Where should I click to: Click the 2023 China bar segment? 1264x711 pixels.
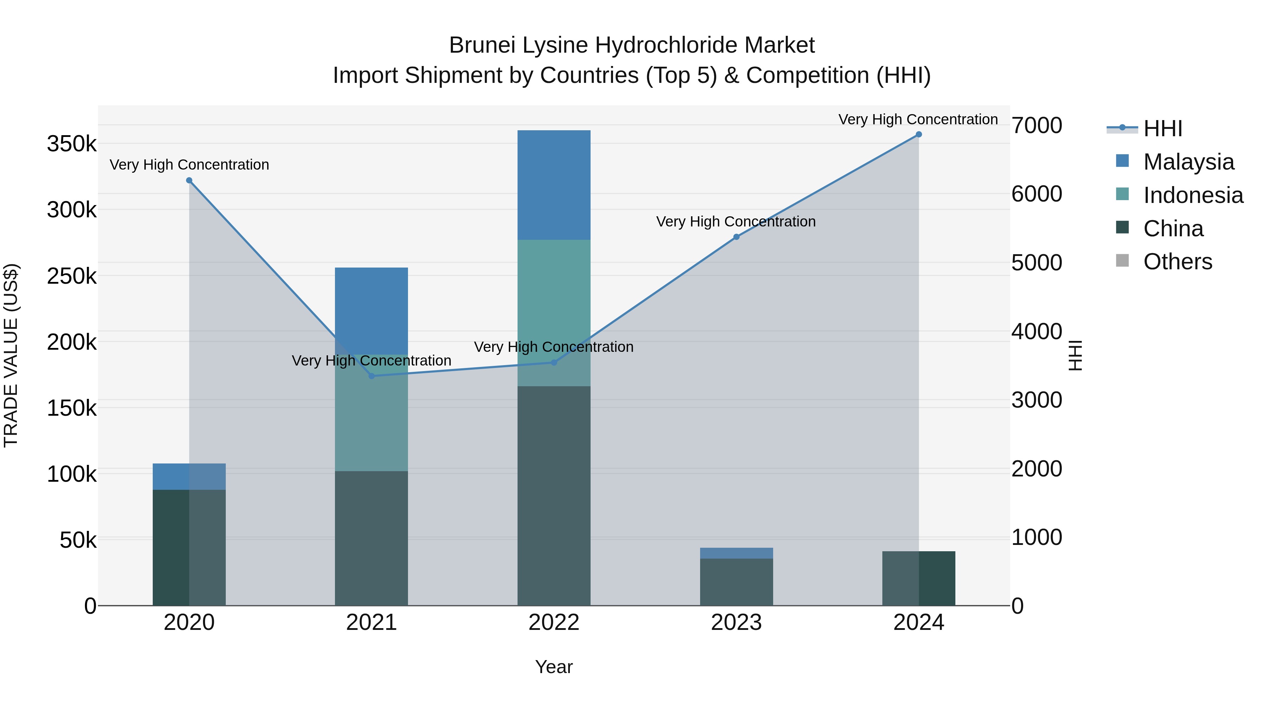(737, 582)
